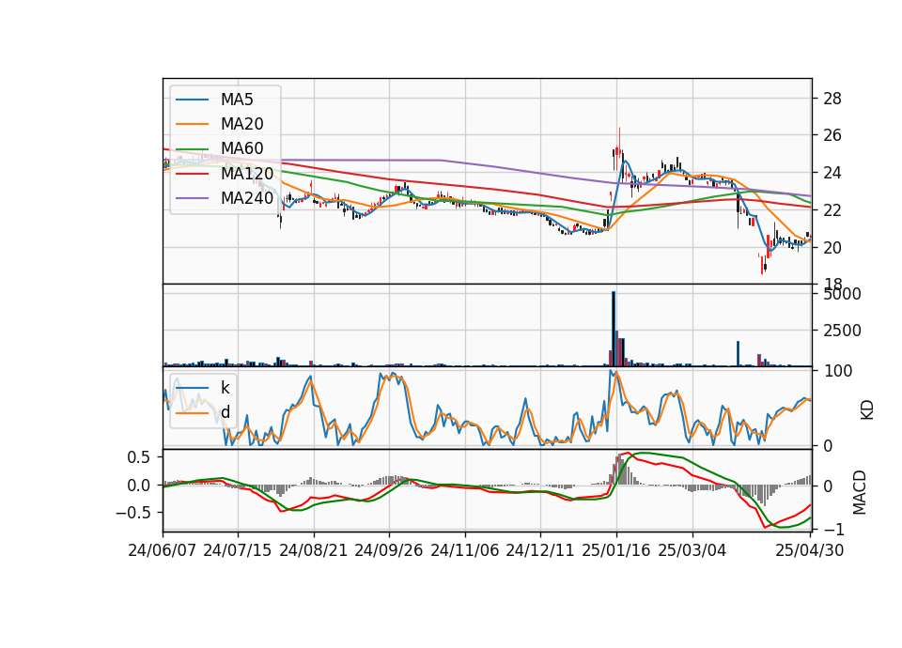Click the 24/08/21 date axis label
This screenshot has width=902, height=648.
[314, 550]
